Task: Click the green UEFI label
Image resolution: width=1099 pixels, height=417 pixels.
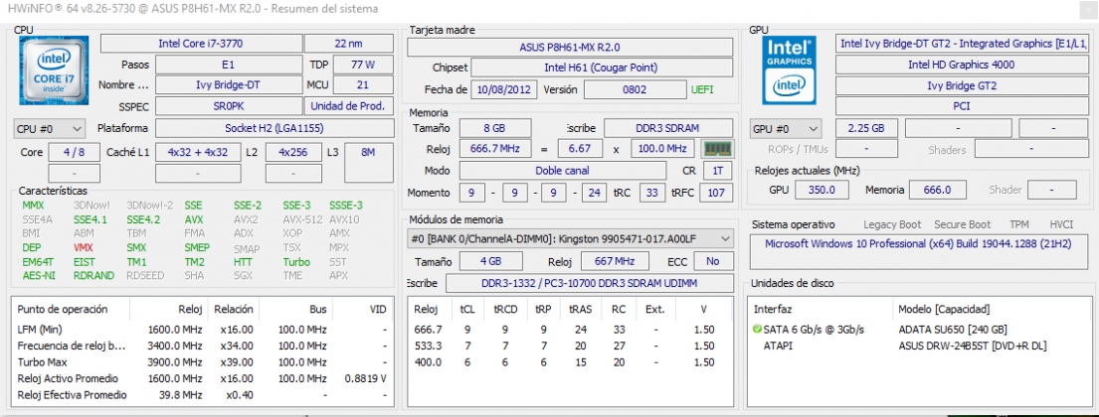Action: (701, 89)
